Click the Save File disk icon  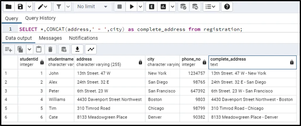click(x=20, y=6)
